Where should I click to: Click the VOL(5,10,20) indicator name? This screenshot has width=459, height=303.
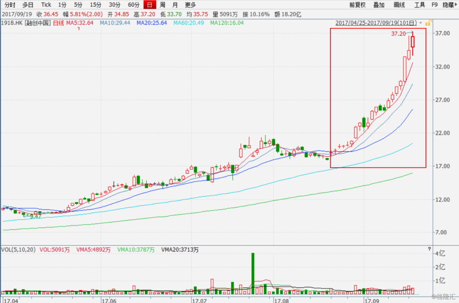click(x=18, y=250)
